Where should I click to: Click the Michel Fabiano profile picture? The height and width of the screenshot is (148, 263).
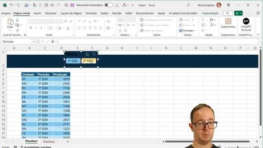click(x=219, y=5)
